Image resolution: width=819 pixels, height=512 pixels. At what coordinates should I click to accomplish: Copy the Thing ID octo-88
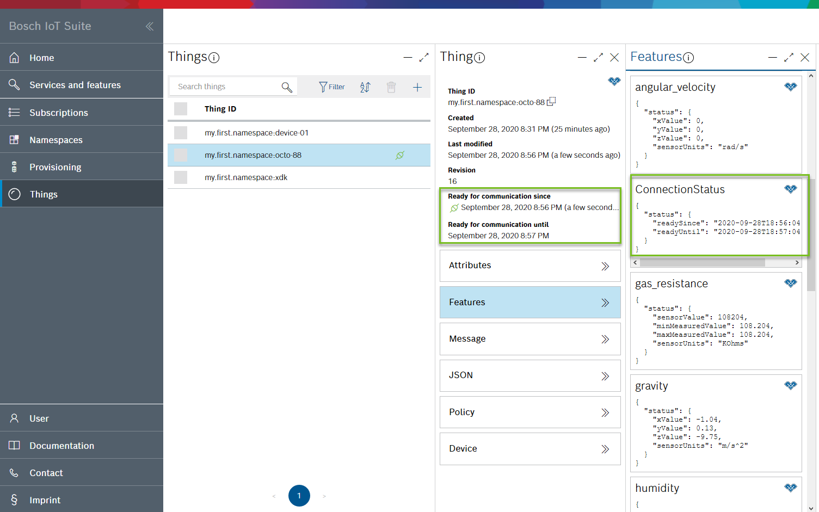pyautogui.click(x=551, y=101)
